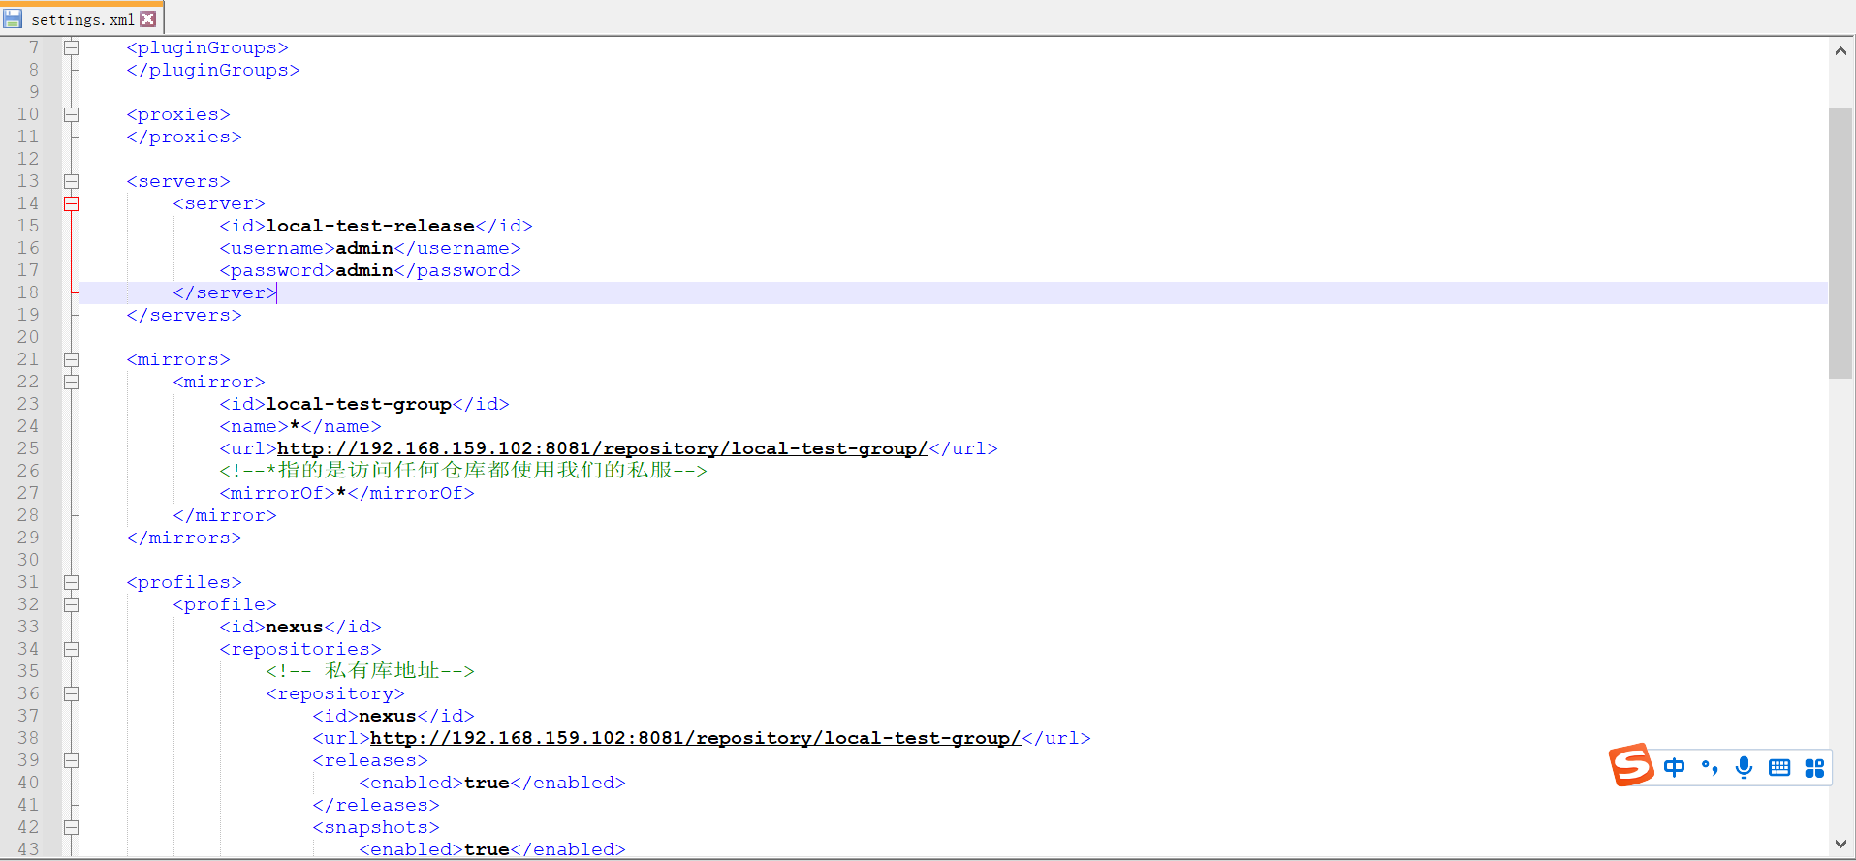Viewport: 1856px width, 861px height.
Task: Click enabled true on line 40
Action: [492, 783]
